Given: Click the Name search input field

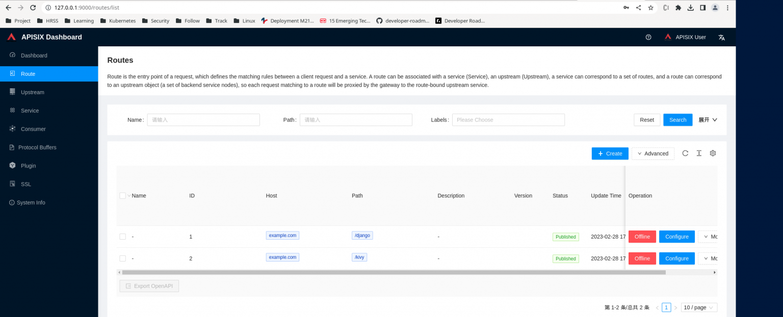Looking at the screenshot, I should click(203, 120).
